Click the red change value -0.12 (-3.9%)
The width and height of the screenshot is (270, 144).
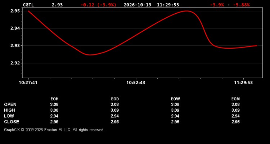coord(99,5)
